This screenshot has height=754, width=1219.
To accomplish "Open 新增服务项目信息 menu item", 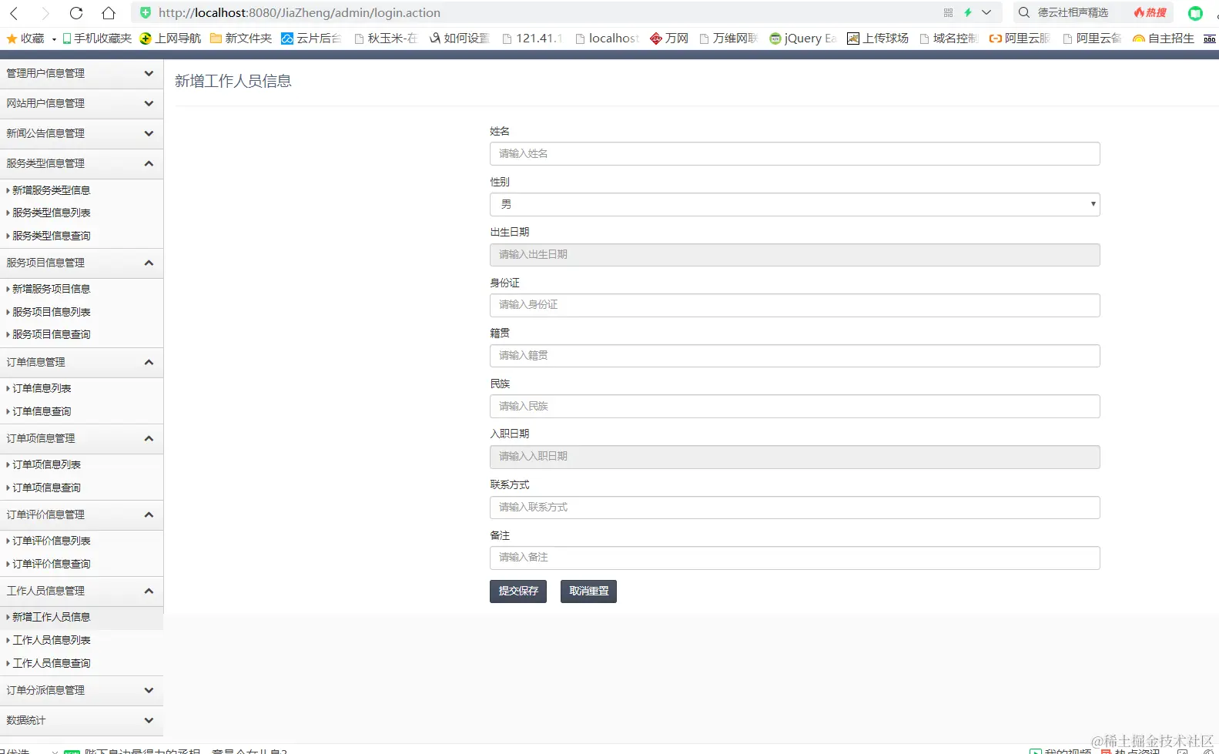I will coord(51,289).
